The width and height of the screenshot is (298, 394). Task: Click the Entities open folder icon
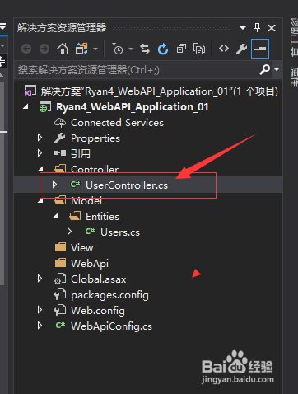[75, 216]
